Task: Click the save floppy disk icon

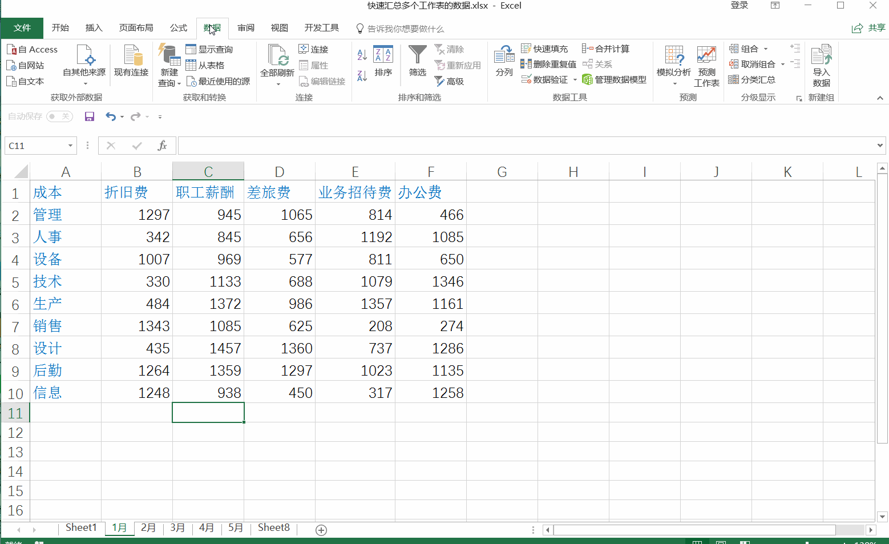Action: [90, 116]
